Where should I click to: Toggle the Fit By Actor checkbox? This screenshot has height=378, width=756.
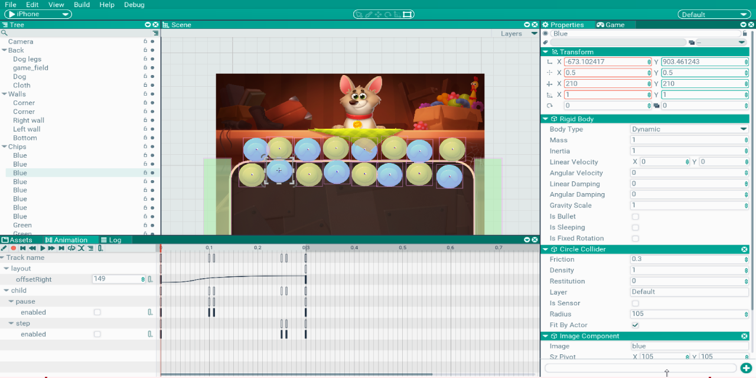(636, 325)
